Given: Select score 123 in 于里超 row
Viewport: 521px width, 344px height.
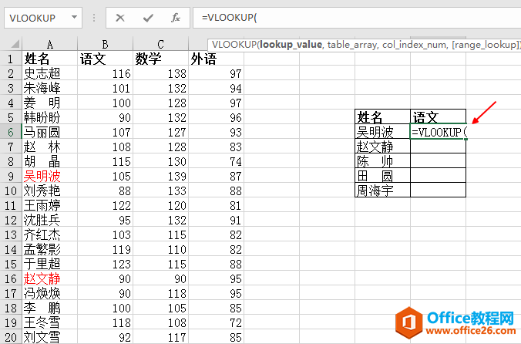Looking at the screenshot, I should pyautogui.click(x=105, y=264).
